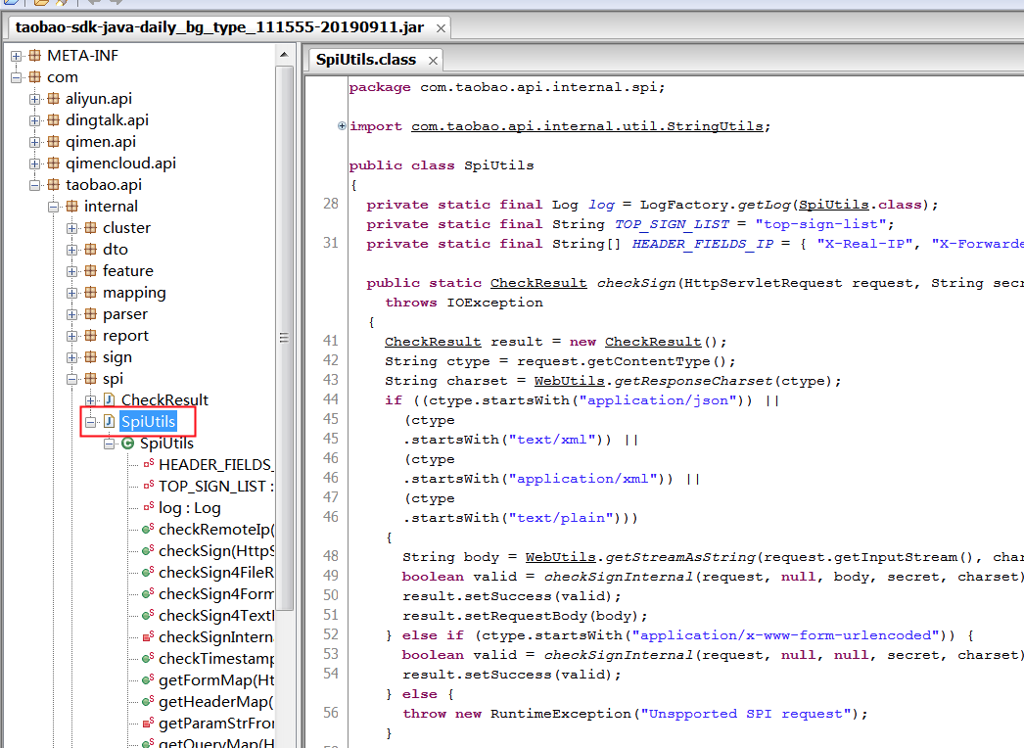
Task: Click the spi package icon
Action: pyautogui.click(x=91, y=379)
